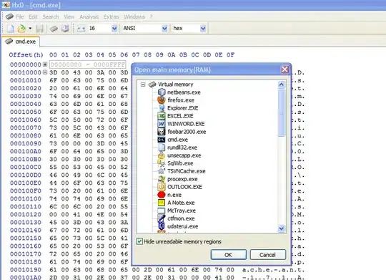This screenshot has height=280, width=386.
Task: Select the OUTLOOK.EXE process icon
Action: point(162,187)
